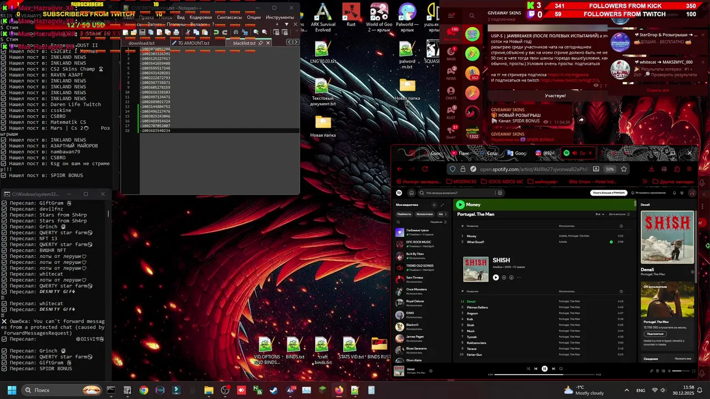Open Notepad++ Вид menu

tap(181, 17)
